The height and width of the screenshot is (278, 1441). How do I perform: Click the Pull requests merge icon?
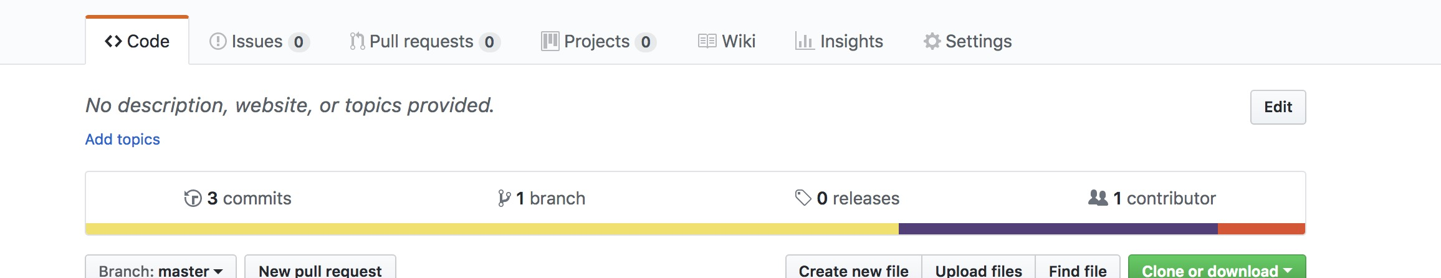357,41
